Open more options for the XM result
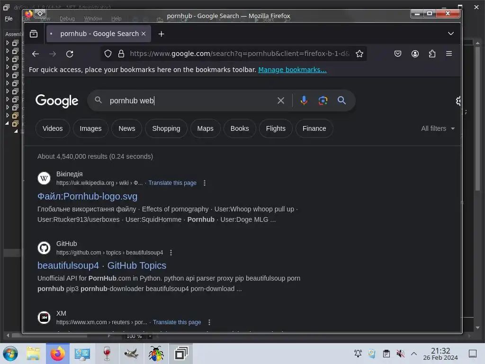The image size is (485, 364). (x=209, y=322)
